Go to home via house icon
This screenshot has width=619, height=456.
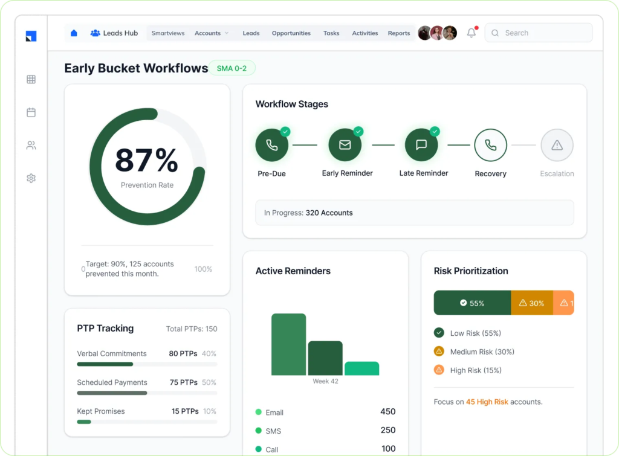pyautogui.click(x=74, y=33)
